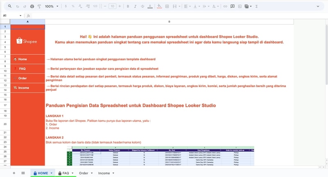Expand the HOME sheet tab menu arrow
This screenshot has width=328, height=177.
point(52,173)
